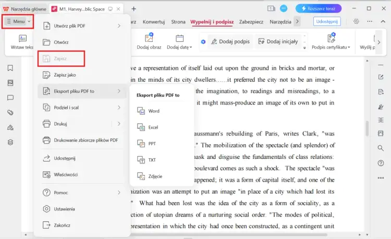Viewport: 391px width, 239px height.
Task: Expand arrow next to Pomoc
Action: pyautogui.click(x=119, y=193)
